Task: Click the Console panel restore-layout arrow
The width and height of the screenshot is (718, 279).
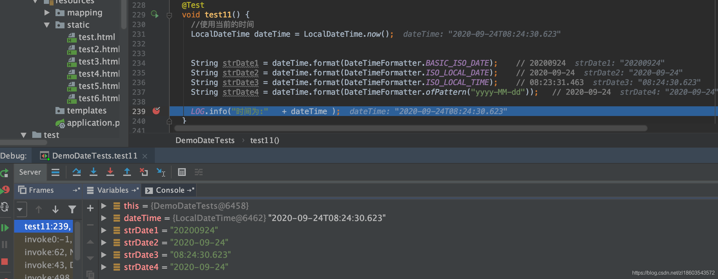Action: pos(191,190)
